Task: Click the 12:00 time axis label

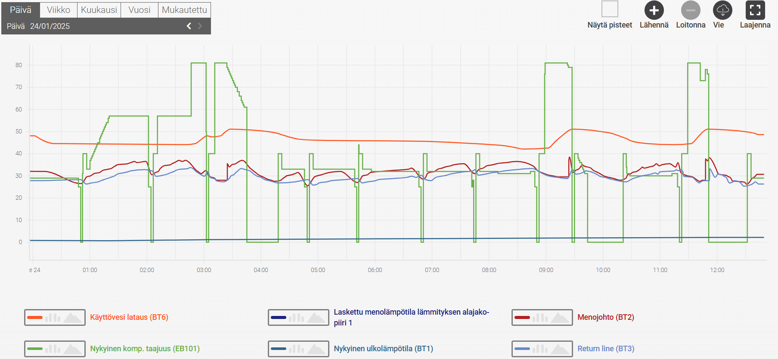Action: tap(717, 270)
